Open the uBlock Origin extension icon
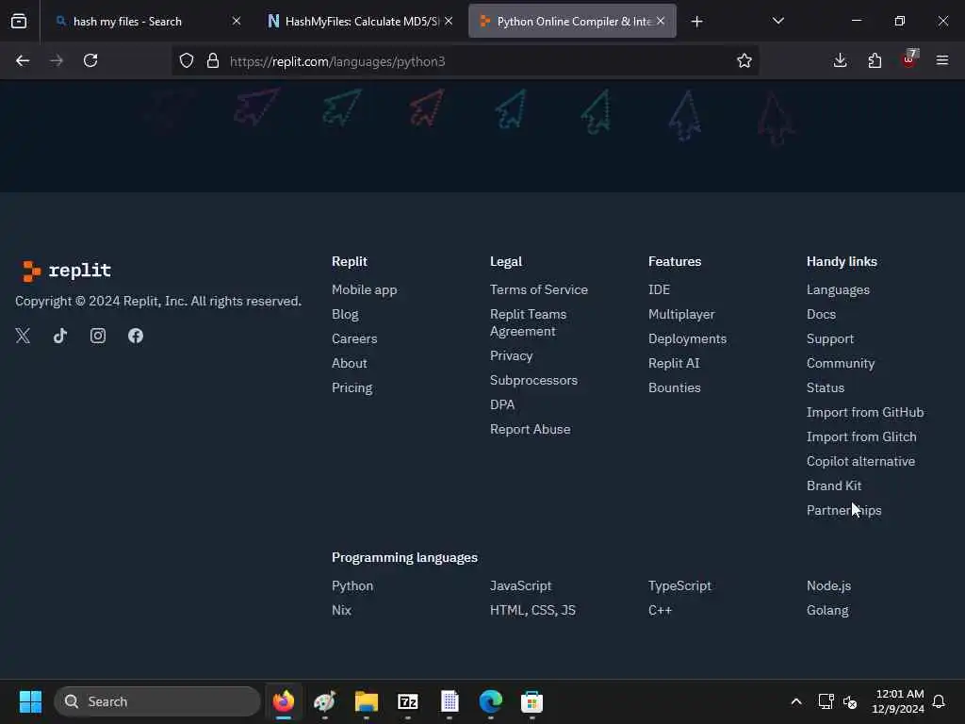The image size is (965, 724). (x=909, y=60)
